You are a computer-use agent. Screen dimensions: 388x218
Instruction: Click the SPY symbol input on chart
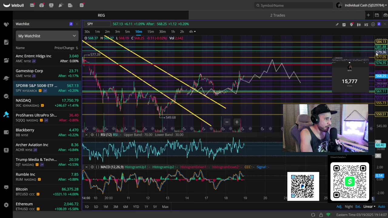[x=98, y=24]
